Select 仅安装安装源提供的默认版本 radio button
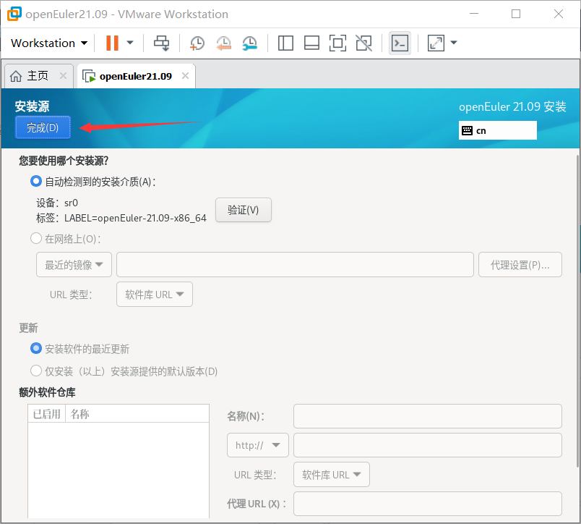Image resolution: width=581 pixels, height=524 pixels. (x=36, y=371)
